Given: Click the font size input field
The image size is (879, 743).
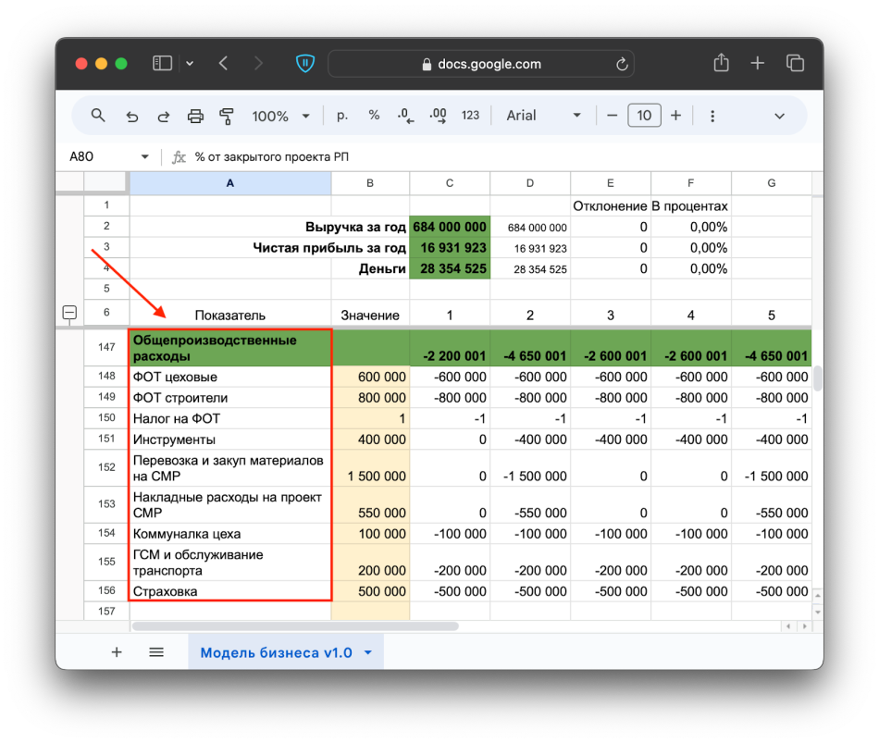Looking at the screenshot, I should pos(644,116).
